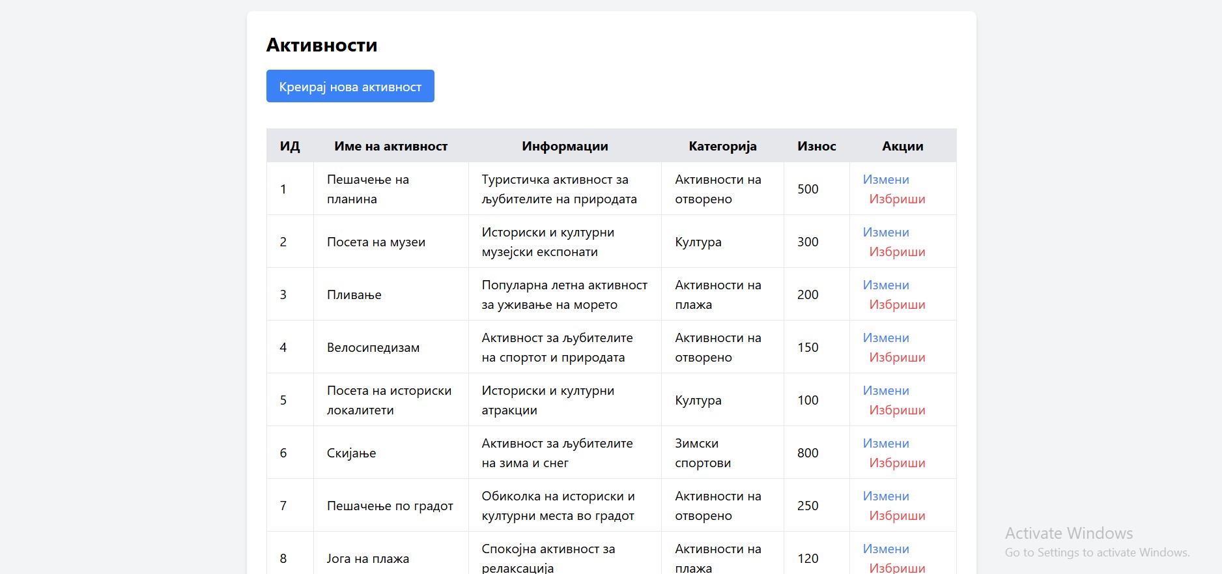
Task: Edit the 'Пливање' activity row
Action: coord(885,285)
